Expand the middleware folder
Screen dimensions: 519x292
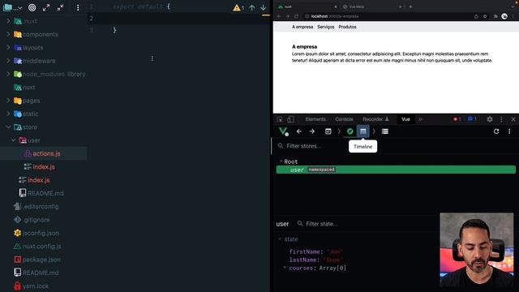8,61
